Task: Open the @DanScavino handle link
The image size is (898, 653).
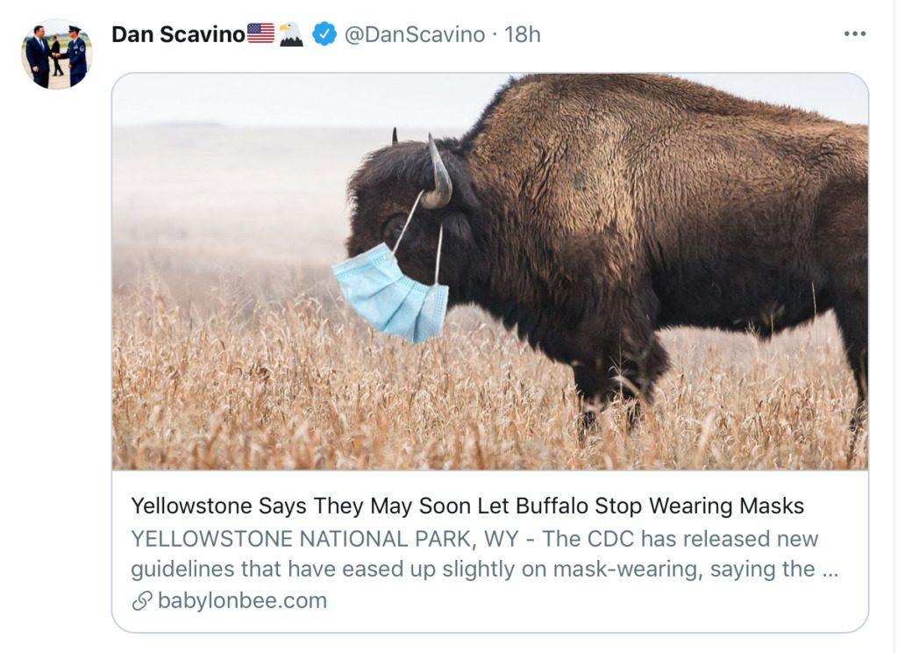Action: click(x=414, y=34)
